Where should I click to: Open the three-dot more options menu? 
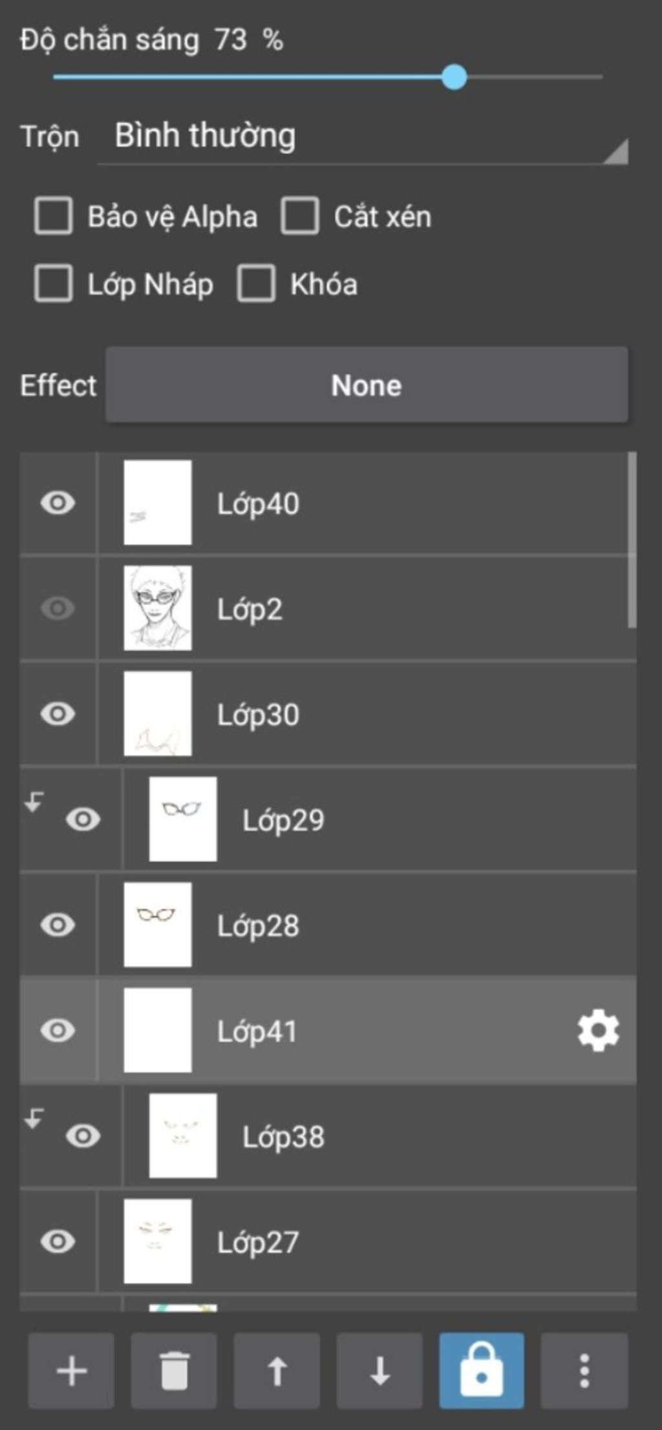(584, 1371)
